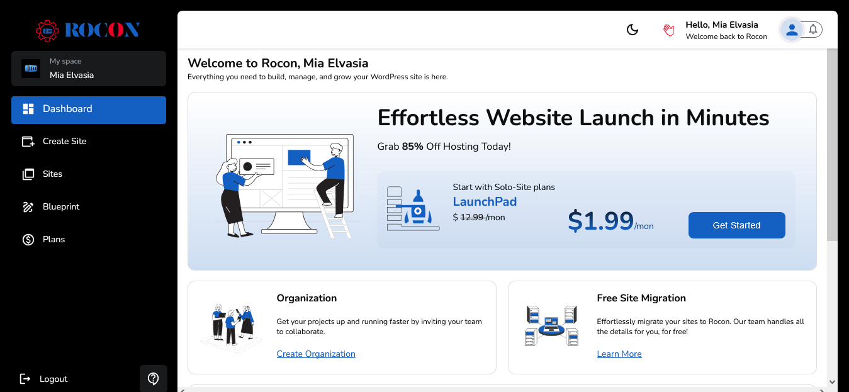Click the Create Site icon

coord(28,142)
